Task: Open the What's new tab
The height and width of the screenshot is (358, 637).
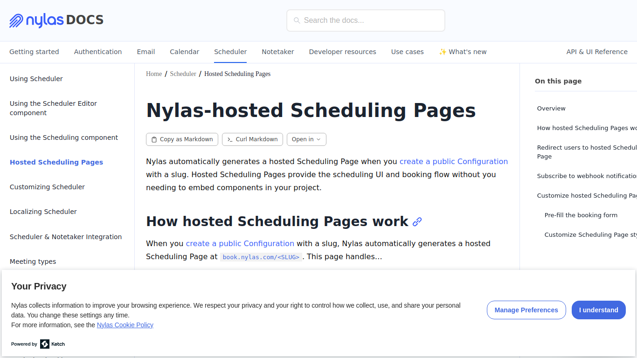Action: pyautogui.click(x=463, y=52)
